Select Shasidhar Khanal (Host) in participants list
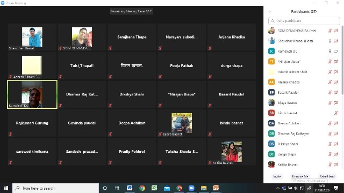This screenshot has width=344, height=193. (x=304, y=41)
